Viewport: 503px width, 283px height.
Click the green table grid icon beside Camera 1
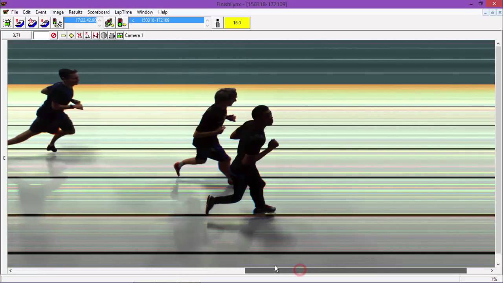click(120, 35)
